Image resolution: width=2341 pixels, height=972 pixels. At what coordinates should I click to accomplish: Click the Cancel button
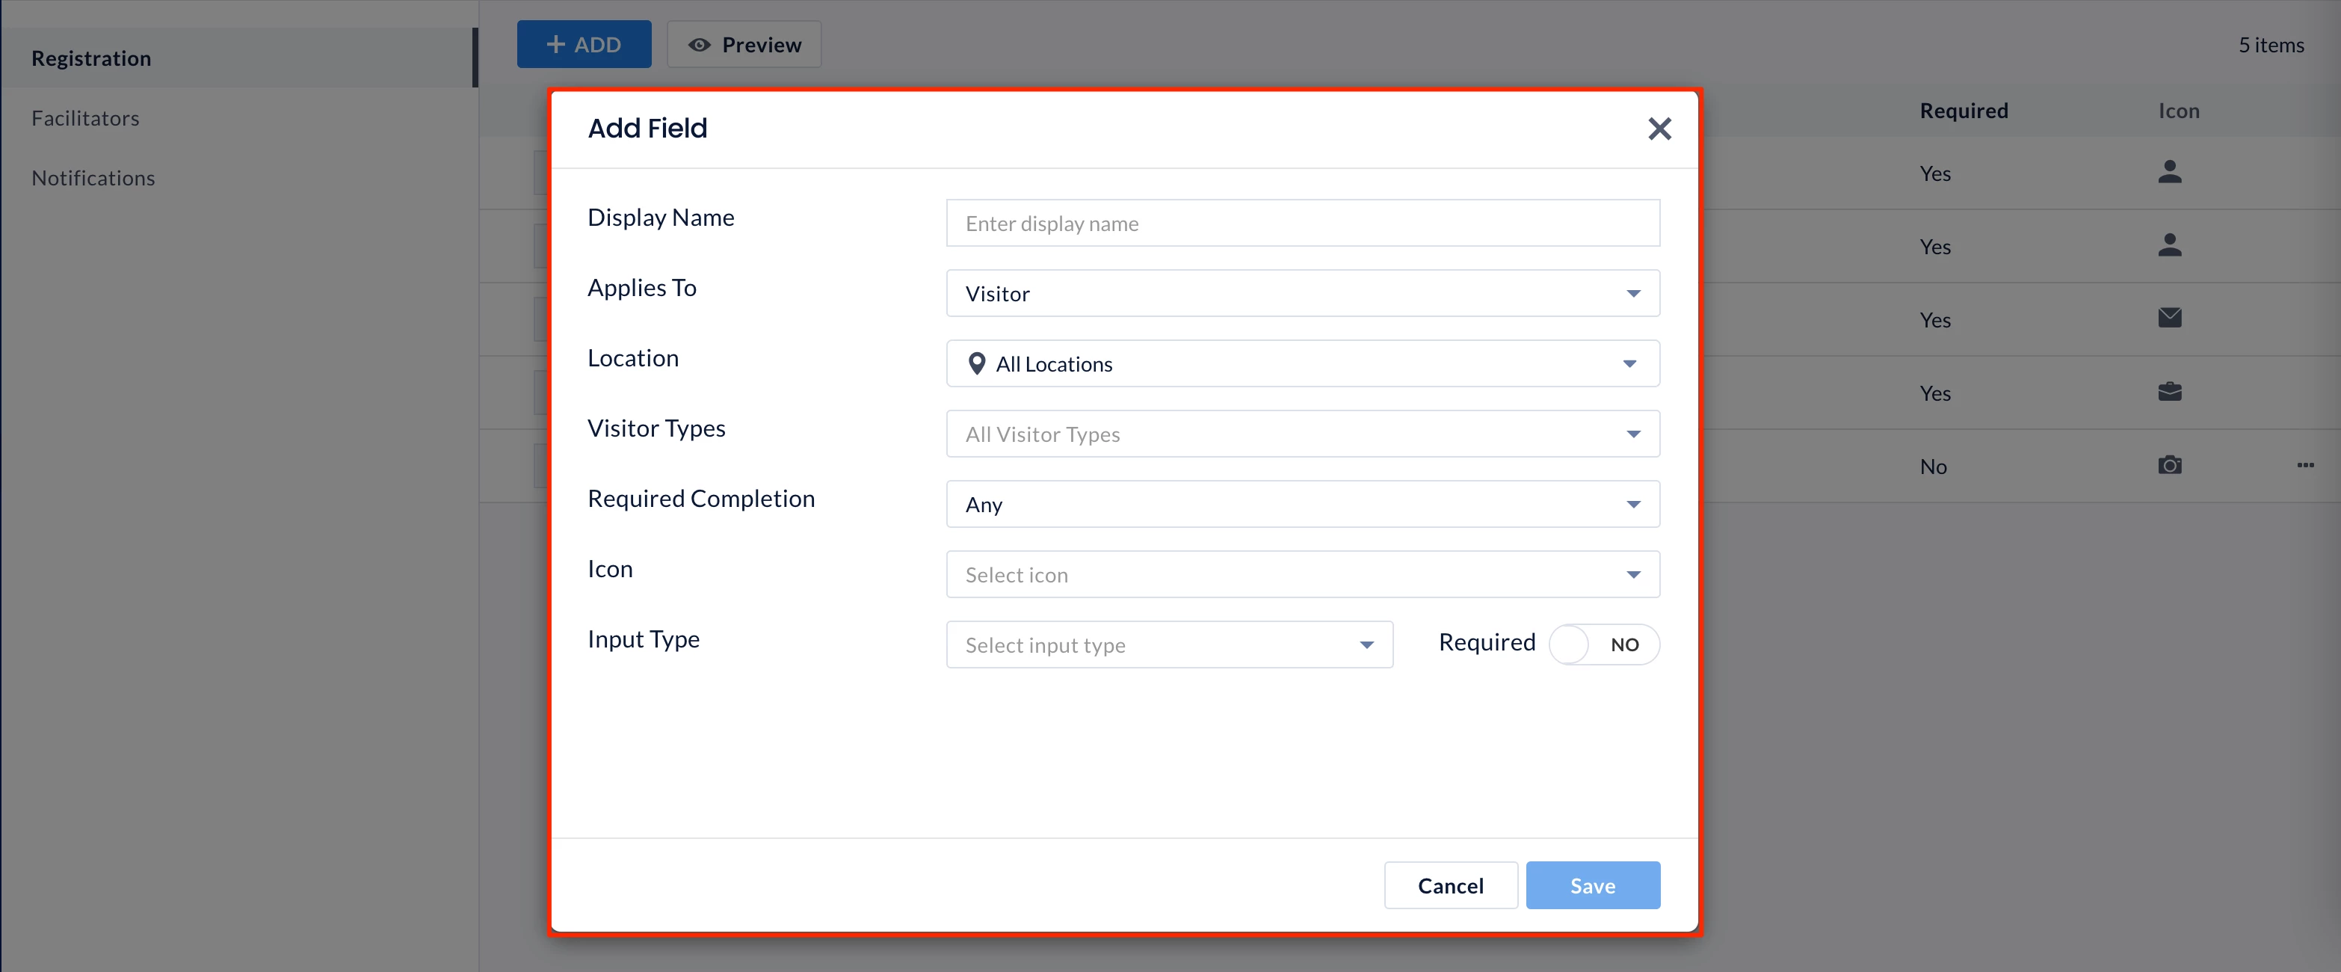pos(1449,885)
